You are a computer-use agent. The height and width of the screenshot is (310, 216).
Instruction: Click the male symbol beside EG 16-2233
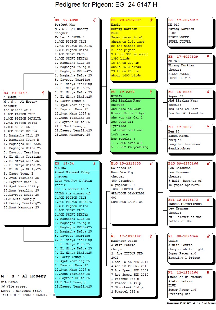pos(208,92)
